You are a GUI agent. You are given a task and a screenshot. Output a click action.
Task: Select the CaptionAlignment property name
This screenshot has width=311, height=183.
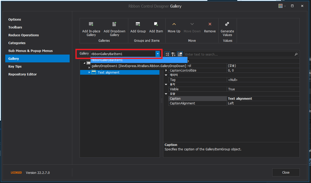[x=198, y=103]
